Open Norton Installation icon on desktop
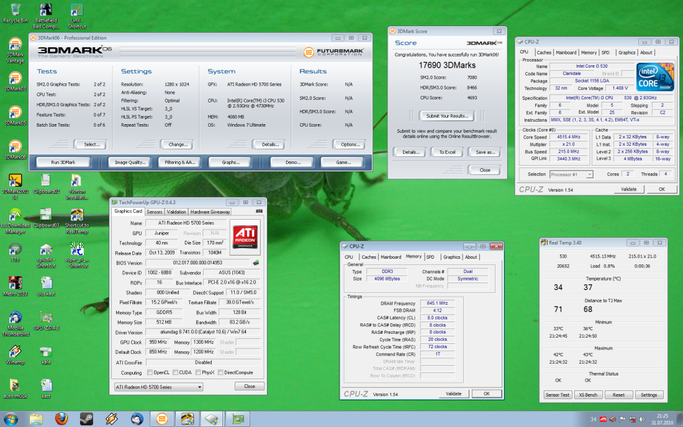This screenshot has width=683, height=427. pos(76,187)
